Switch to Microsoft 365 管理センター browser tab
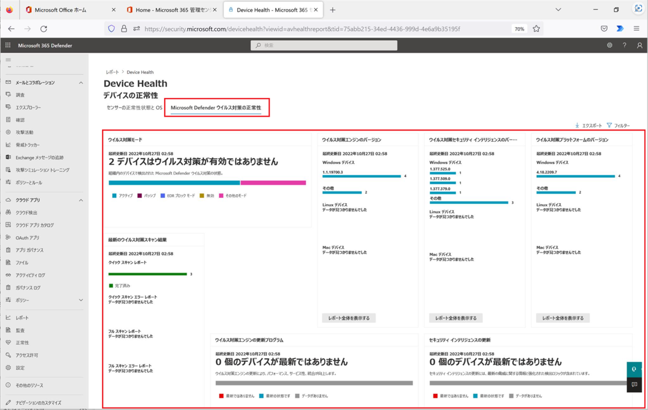648x410 pixels. coord(171,10)
